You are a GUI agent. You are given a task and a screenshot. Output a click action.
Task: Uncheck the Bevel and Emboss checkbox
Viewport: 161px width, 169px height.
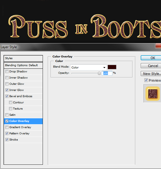7,96
